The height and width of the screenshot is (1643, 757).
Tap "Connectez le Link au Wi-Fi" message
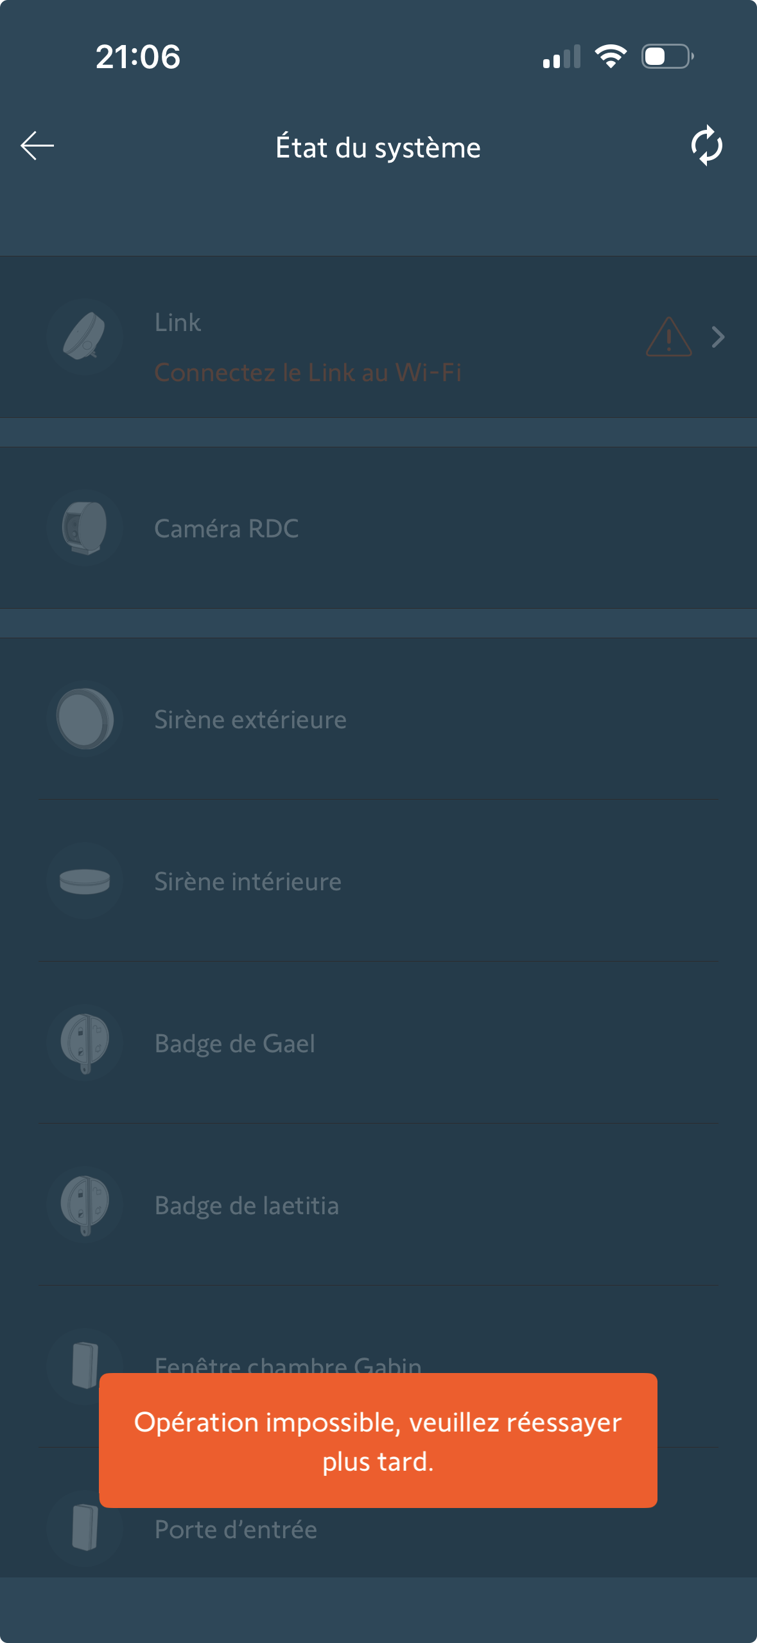click(x=308, y=372)
